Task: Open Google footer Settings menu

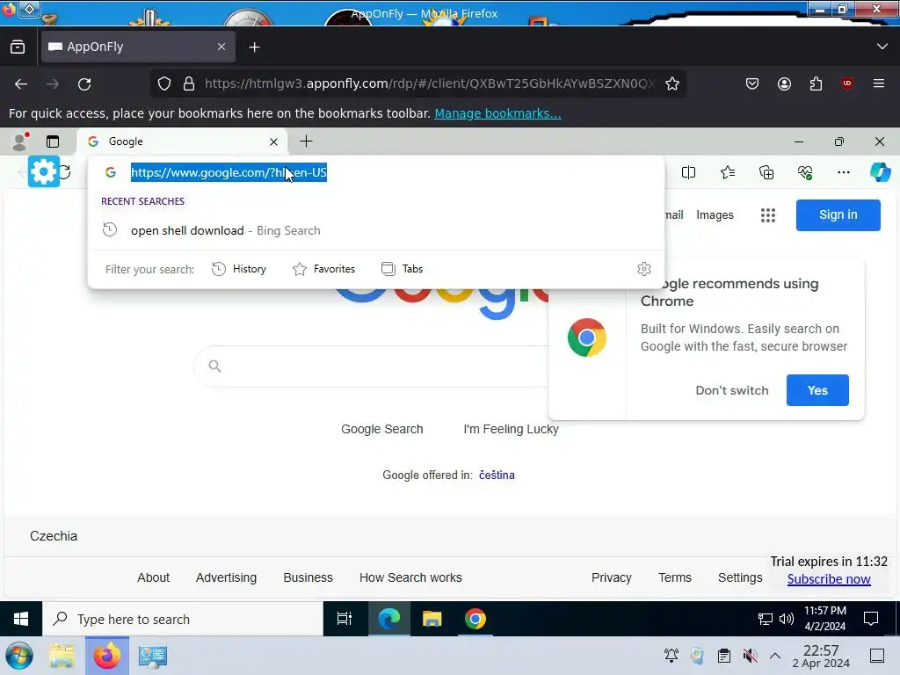Action: (x=740, y=577)
